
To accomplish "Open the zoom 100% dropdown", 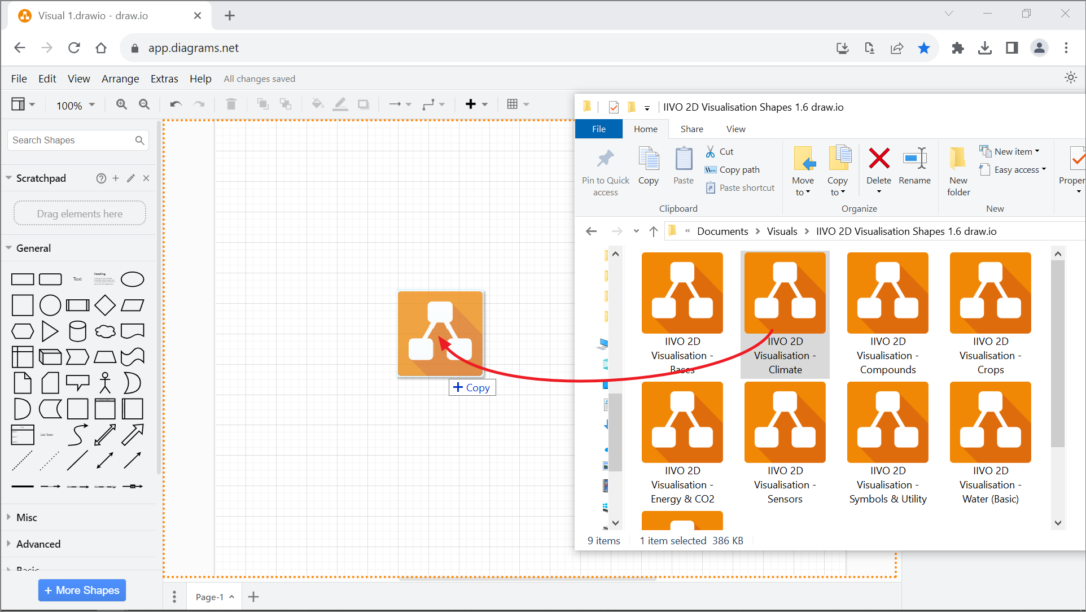I will [76, 106].
